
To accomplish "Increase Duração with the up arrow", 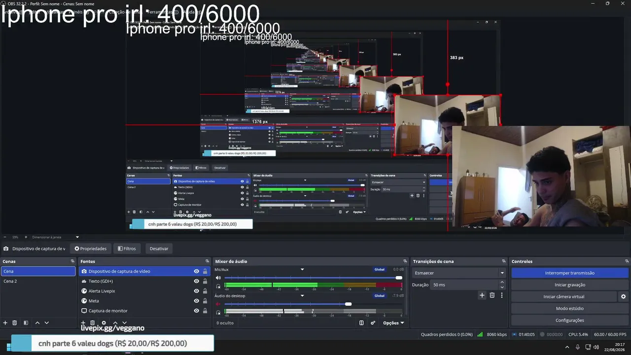I will tap(502, 283).
